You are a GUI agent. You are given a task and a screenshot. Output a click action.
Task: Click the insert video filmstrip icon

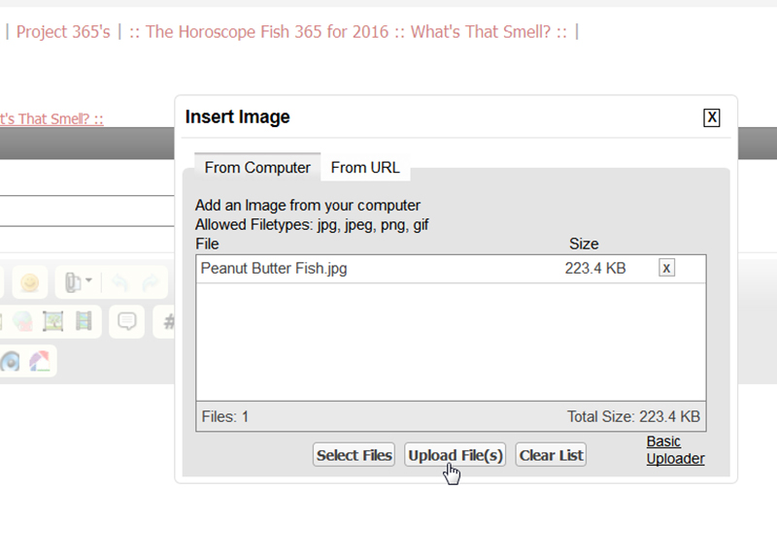point(84,322)
